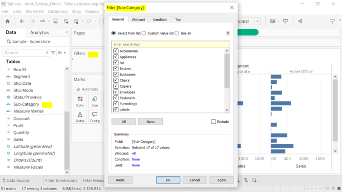Open the Refresh dropdown arrow
Viewport: 342px width, 192px height.
(95, 21)
